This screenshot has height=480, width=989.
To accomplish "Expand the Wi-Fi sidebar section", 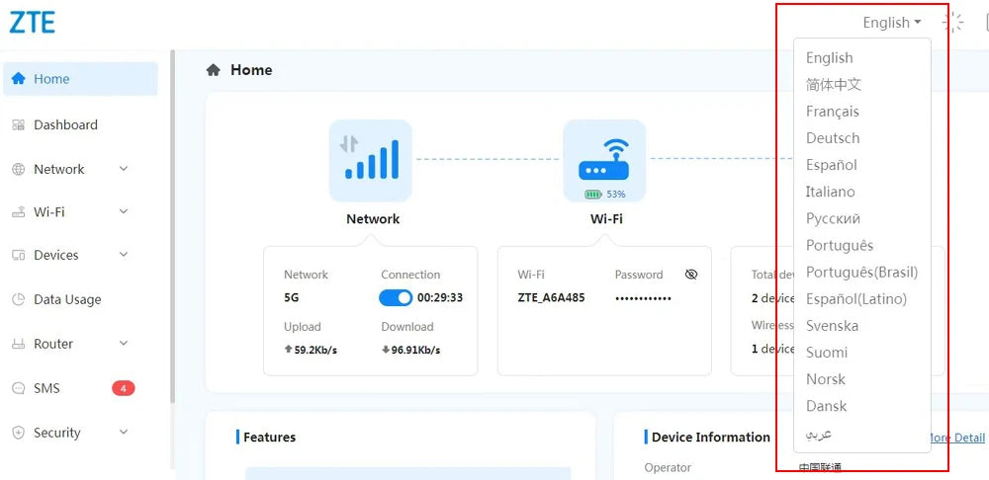I will coord(124,211).
